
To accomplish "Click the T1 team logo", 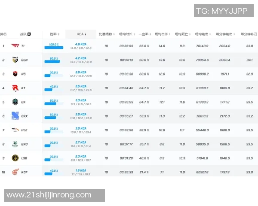I will pos(15,46).
